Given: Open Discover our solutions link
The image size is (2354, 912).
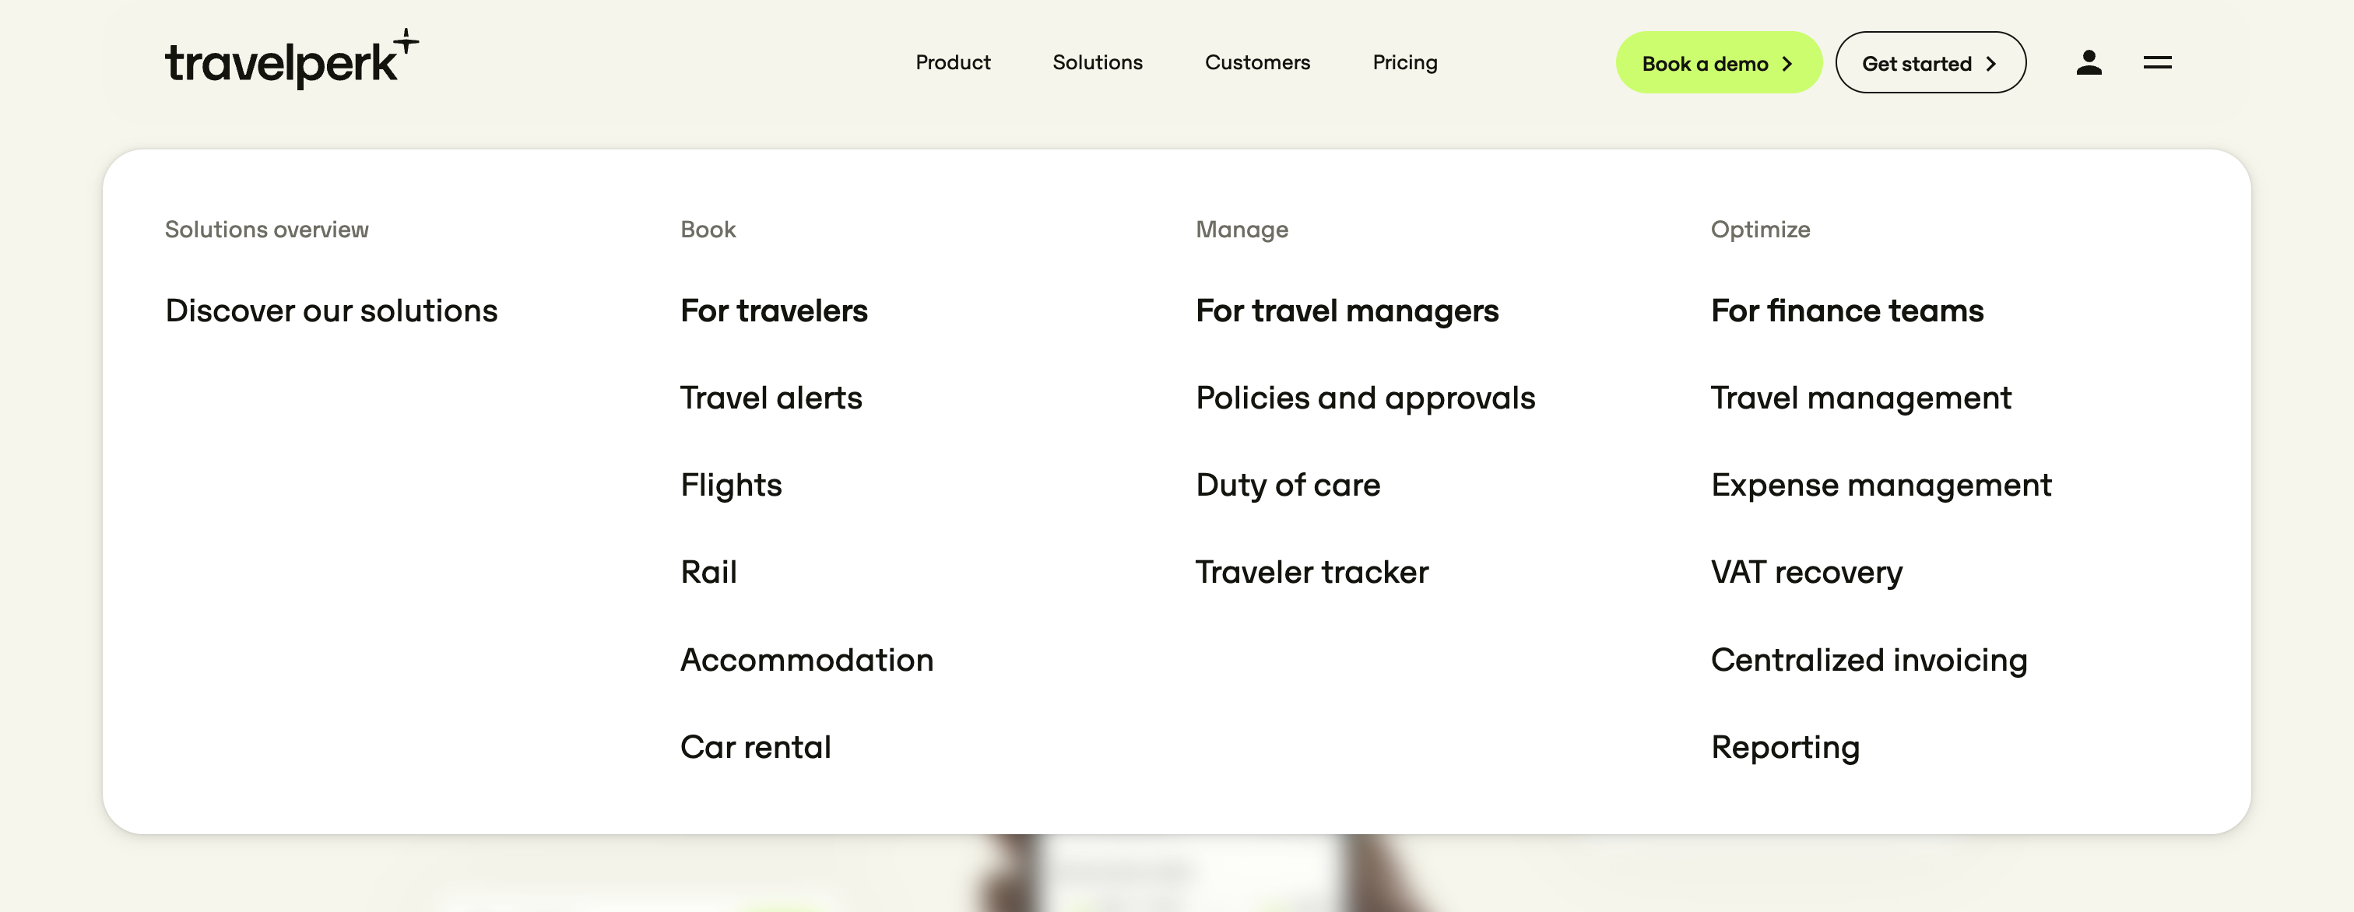Looking at the screenshot, I should (x=331, y=310).
